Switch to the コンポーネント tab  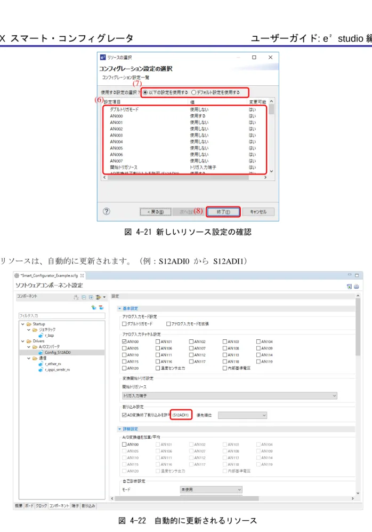[x=59, y=506]
